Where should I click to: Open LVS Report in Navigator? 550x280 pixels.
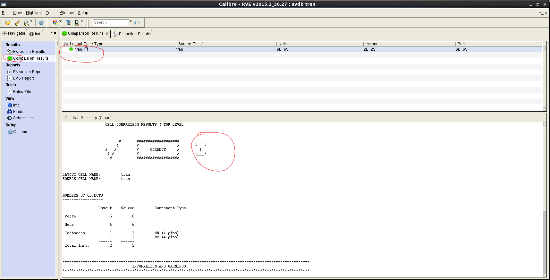click(23, 78)
